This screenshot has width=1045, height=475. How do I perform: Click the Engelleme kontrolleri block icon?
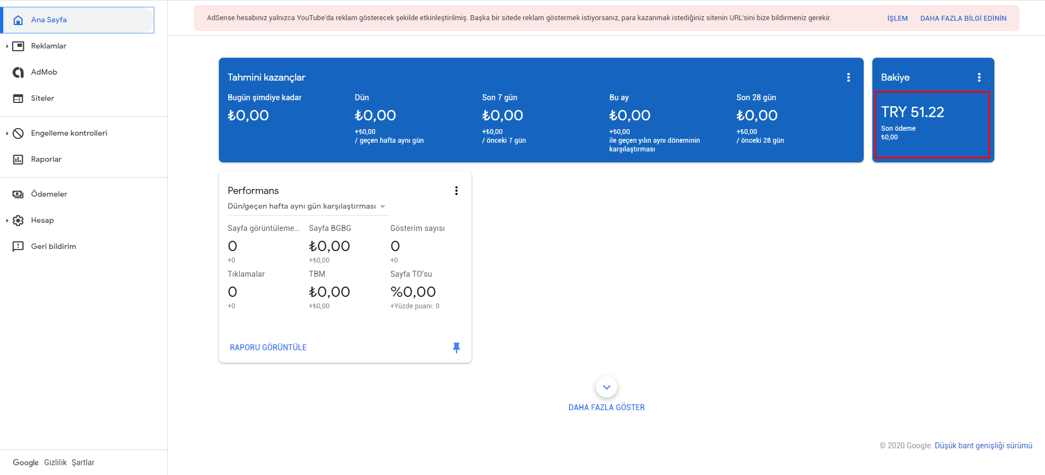click(18, 133)
